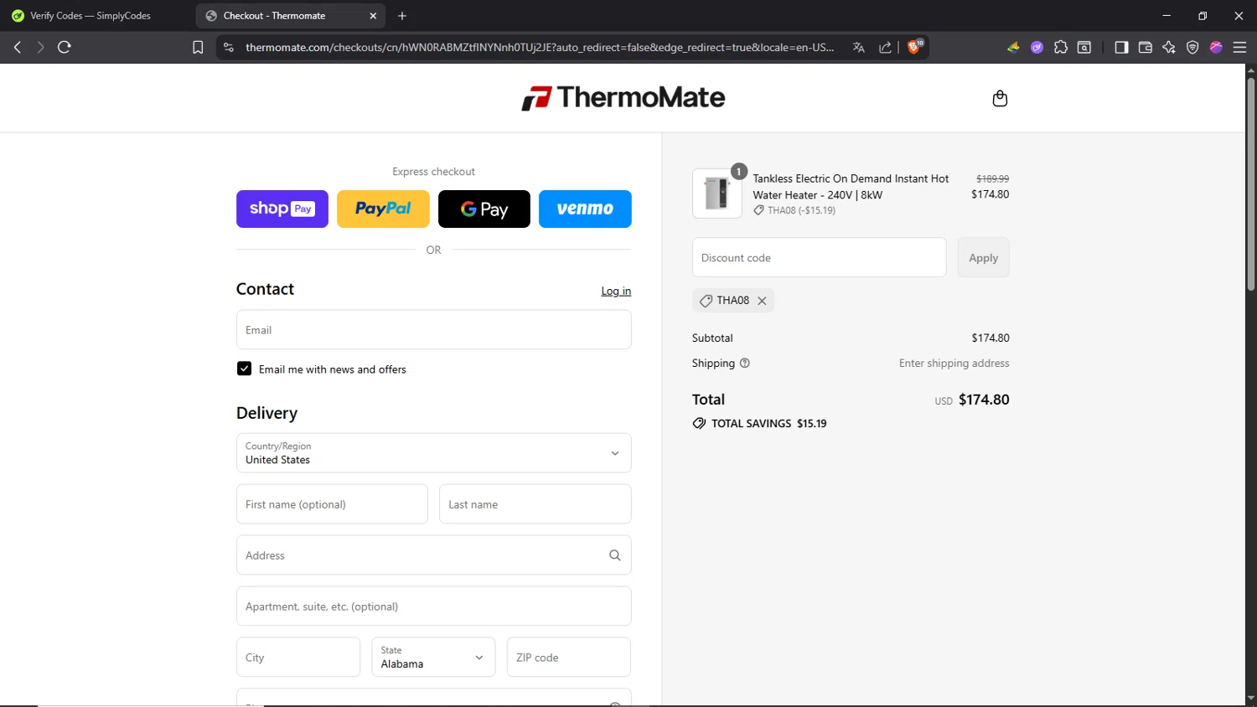Click the water heater product thumbnail
The width and height of the screenshot is (1257, 707).
point(717,194)
